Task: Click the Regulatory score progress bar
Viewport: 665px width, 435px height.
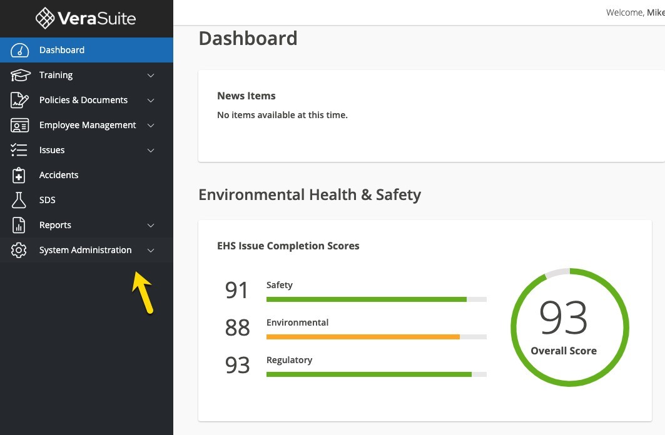Action: pos(377,374)
